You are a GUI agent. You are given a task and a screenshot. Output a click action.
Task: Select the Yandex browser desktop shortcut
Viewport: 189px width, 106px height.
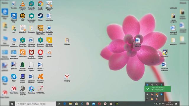[x=67, y=78]
